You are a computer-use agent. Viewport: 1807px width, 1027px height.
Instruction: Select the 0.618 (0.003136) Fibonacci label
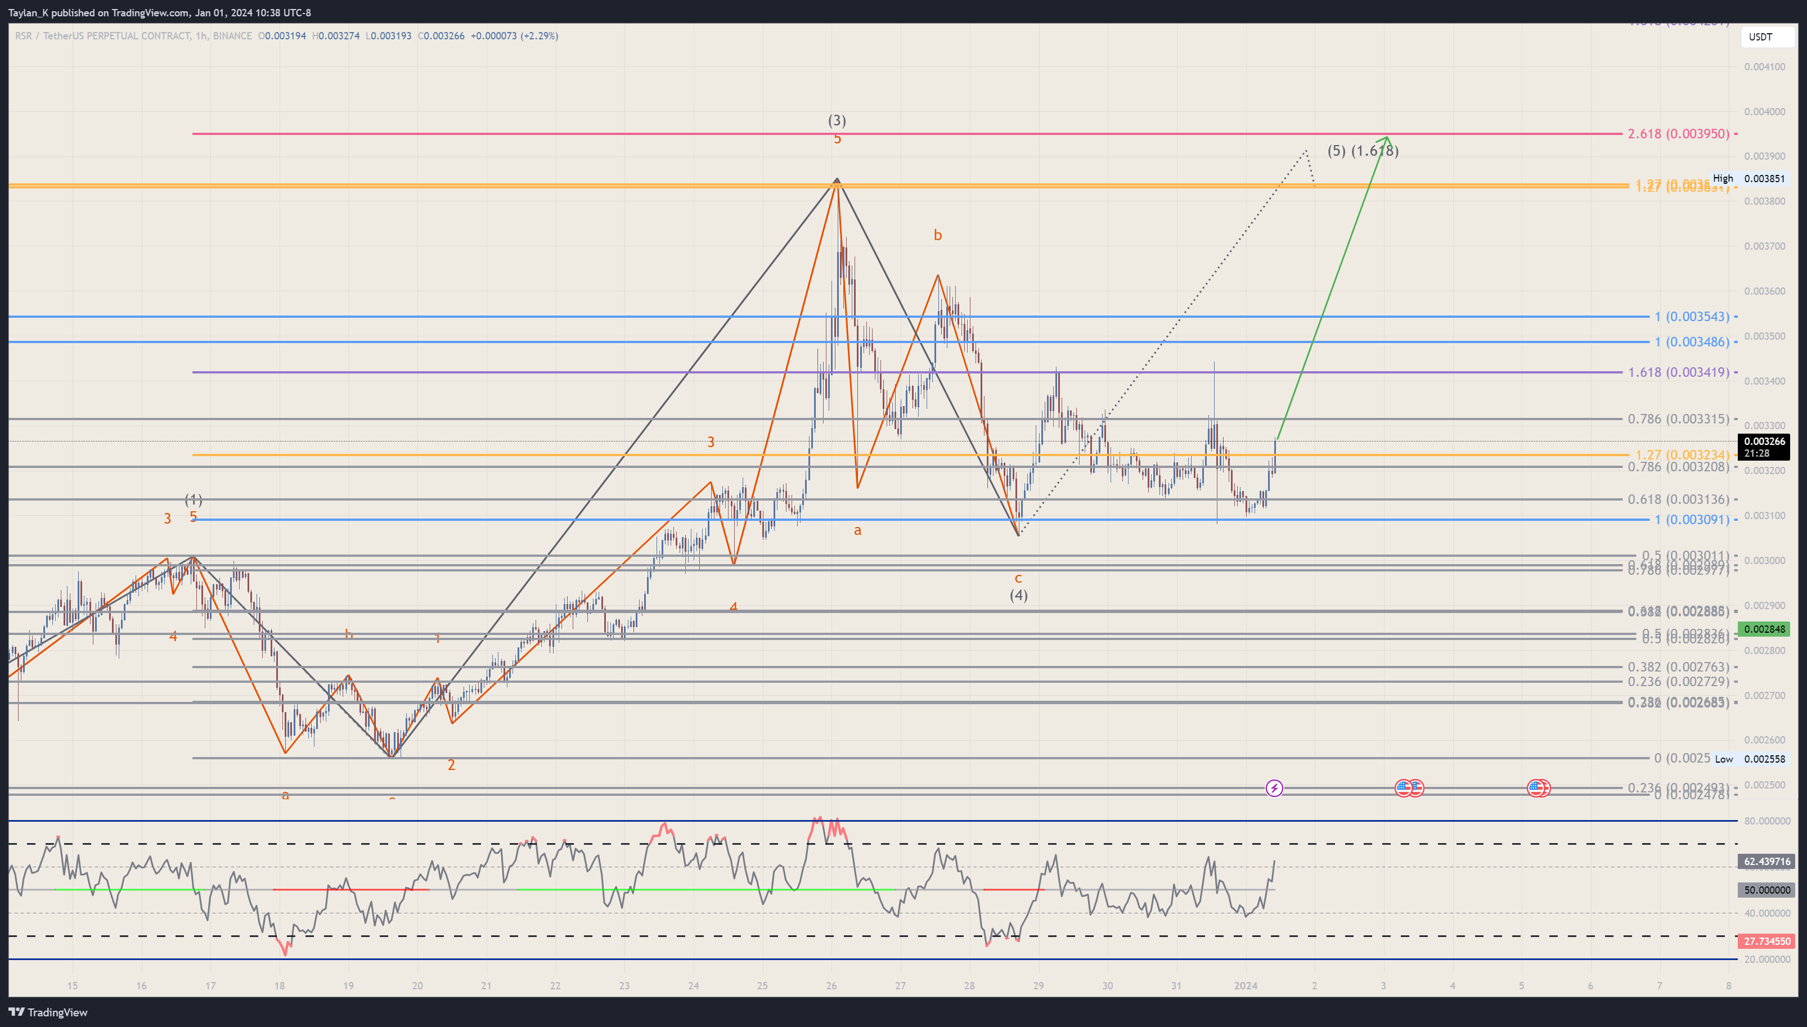[1678, 499]
